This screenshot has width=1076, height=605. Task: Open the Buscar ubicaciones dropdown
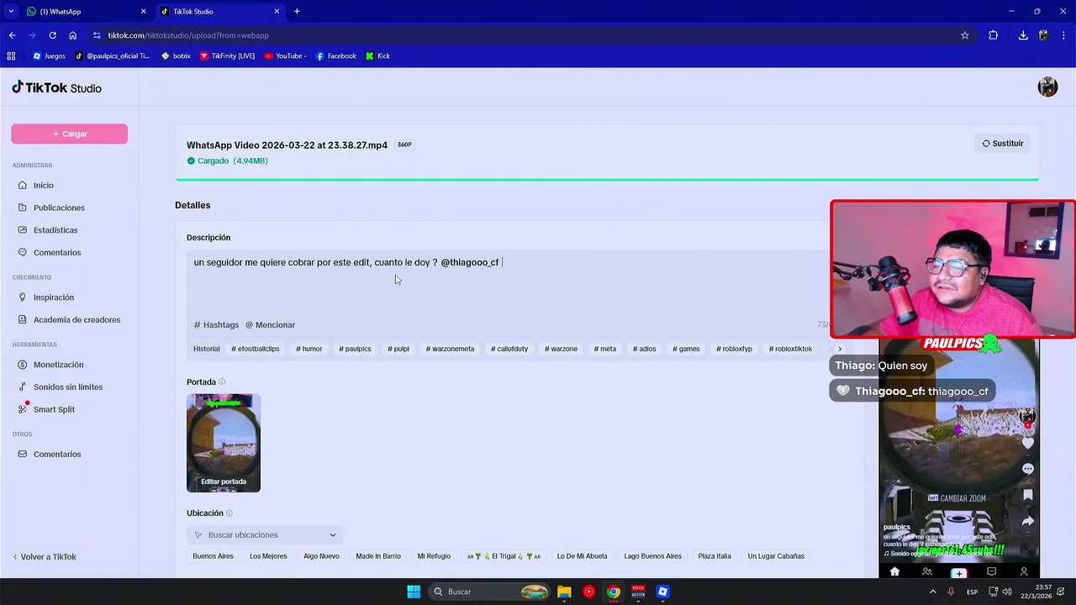(x=265, y=534)
